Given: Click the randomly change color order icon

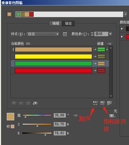Looking at the screenshot, I should (x=95, y=103).
